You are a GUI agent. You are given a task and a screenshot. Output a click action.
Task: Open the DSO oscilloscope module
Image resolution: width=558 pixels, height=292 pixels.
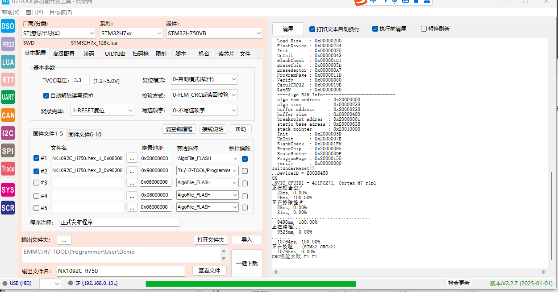point(8,26)
